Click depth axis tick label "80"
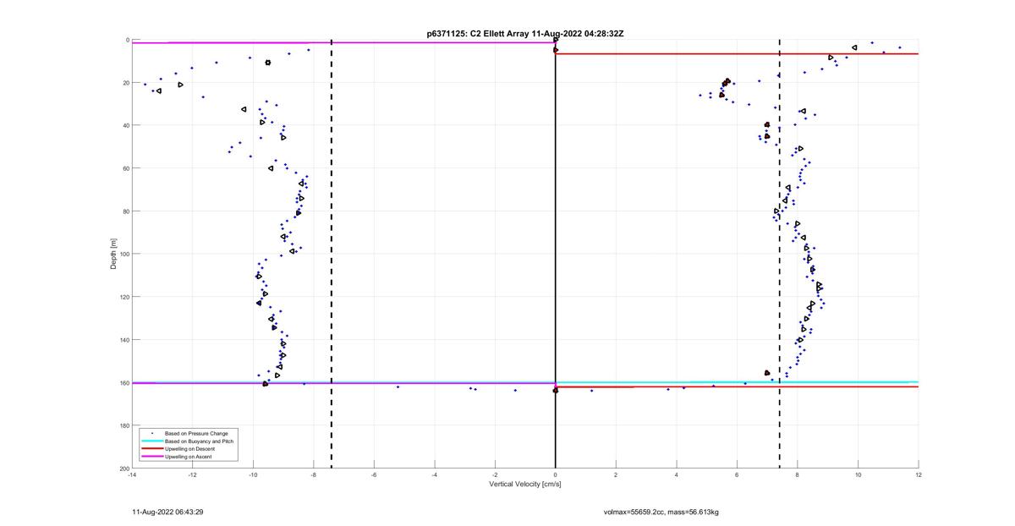The width and height of the screenshot is (1015, 526). [125, 211]
